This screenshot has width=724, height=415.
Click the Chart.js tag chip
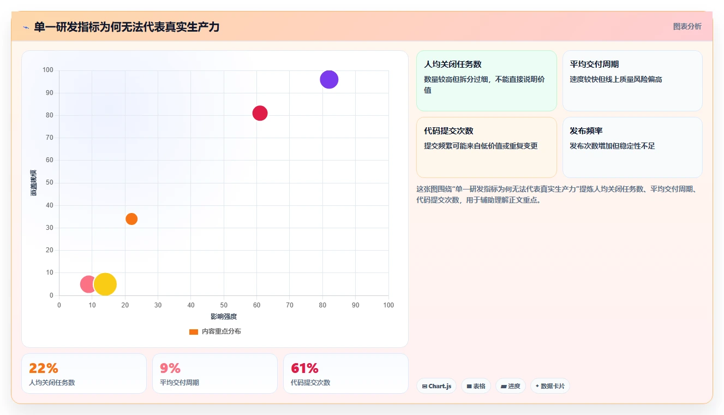pyautogui.click(x=436, y=386)
